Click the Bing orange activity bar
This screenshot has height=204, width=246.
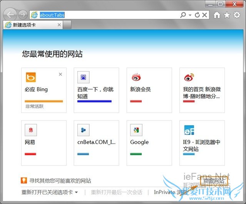[44, 101]
